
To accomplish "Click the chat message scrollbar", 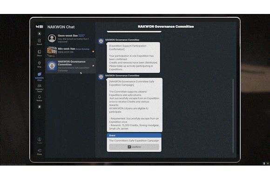I will tap(233, 116).
